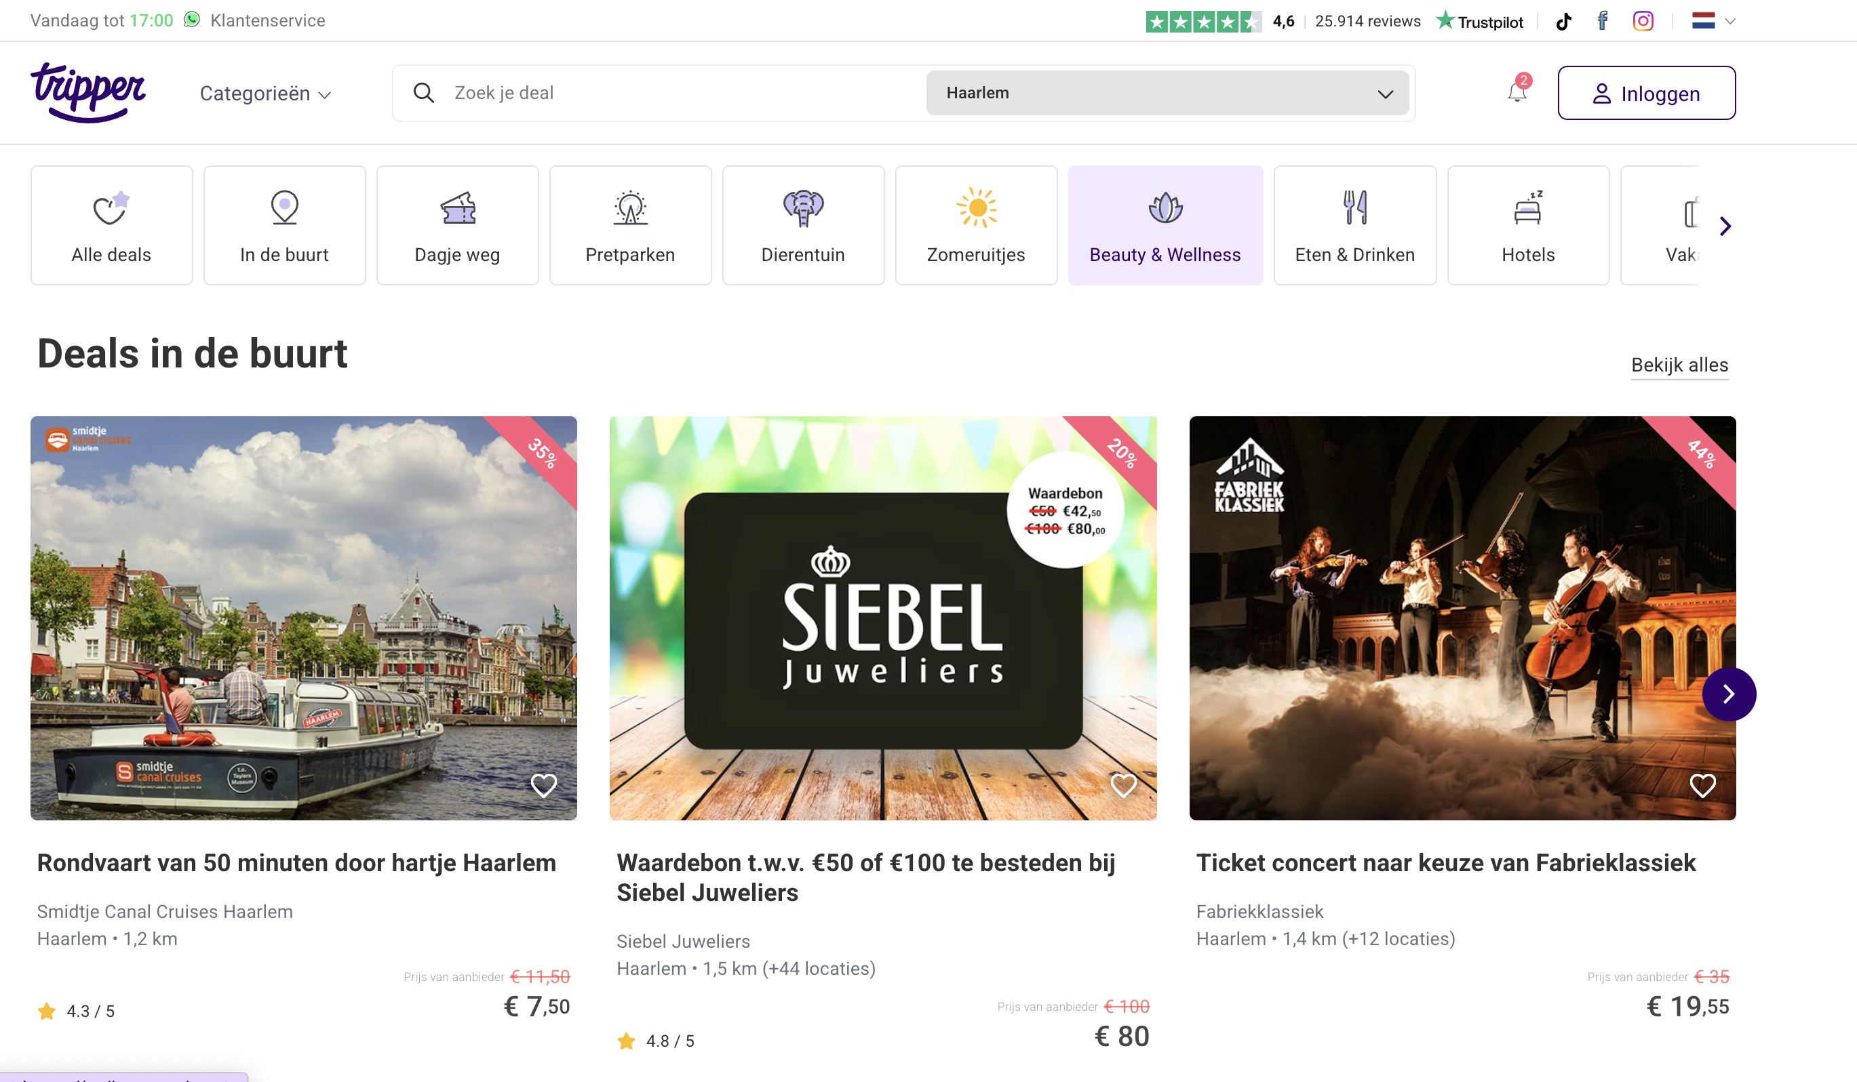Viewport: 1857px width, 1082px height.
Task: Expand the Categorieën dropdown
Action: 265,94
